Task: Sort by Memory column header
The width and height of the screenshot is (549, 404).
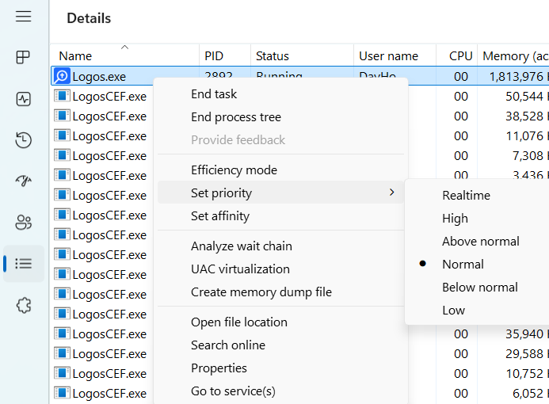Action: coord(513,55)
